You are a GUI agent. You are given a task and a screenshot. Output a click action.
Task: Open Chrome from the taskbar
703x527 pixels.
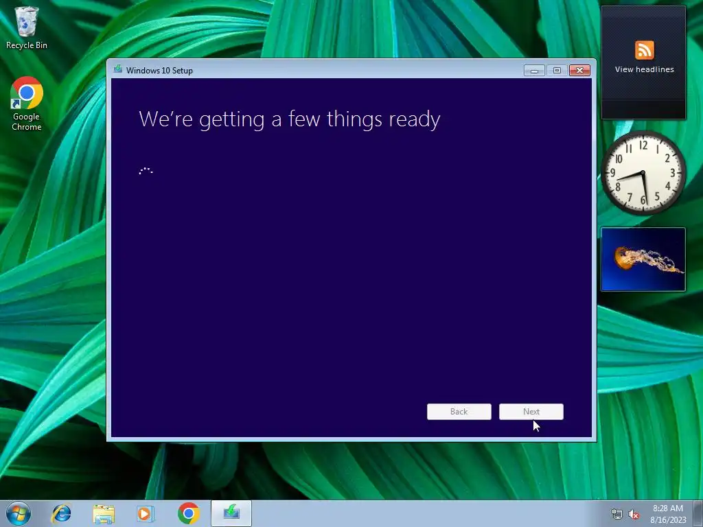(x=188, y=513)
